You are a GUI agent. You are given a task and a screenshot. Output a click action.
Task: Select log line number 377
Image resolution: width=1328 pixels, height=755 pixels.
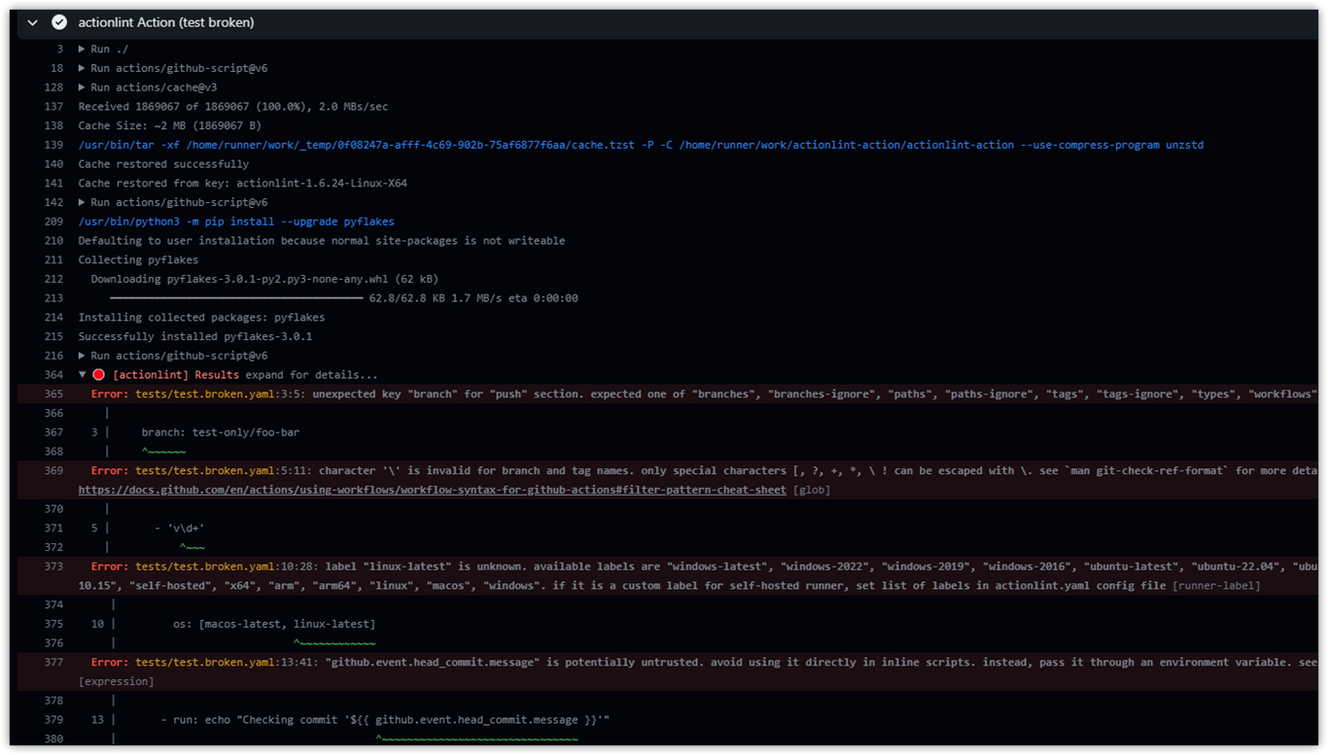tap(53, 663)
